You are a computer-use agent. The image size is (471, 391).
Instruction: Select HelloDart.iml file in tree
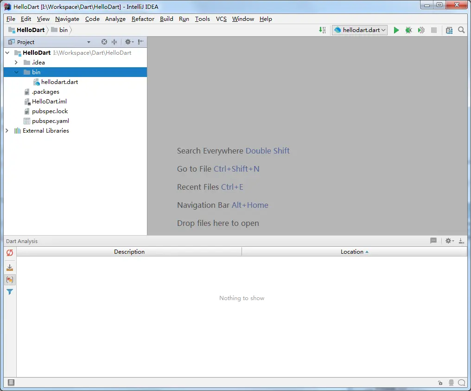(49, 102)
